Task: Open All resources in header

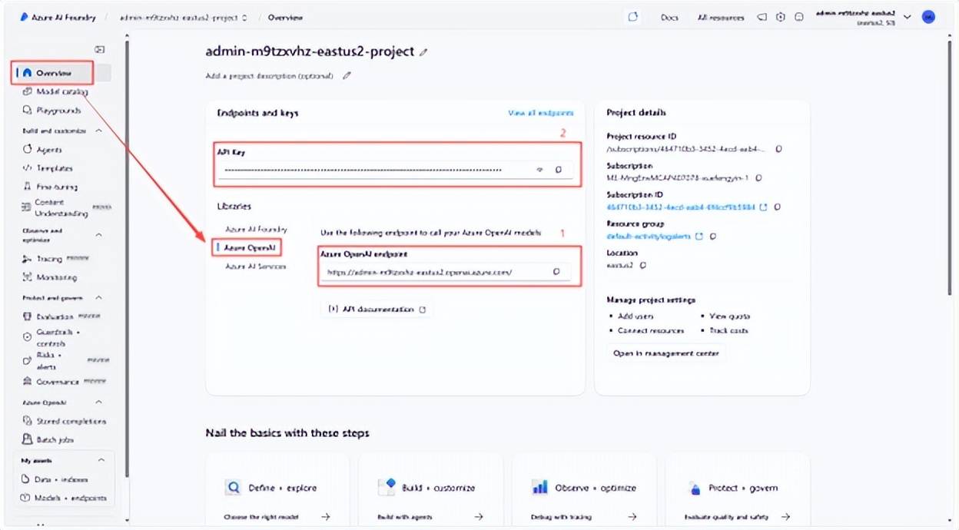Action: (721, 17)
